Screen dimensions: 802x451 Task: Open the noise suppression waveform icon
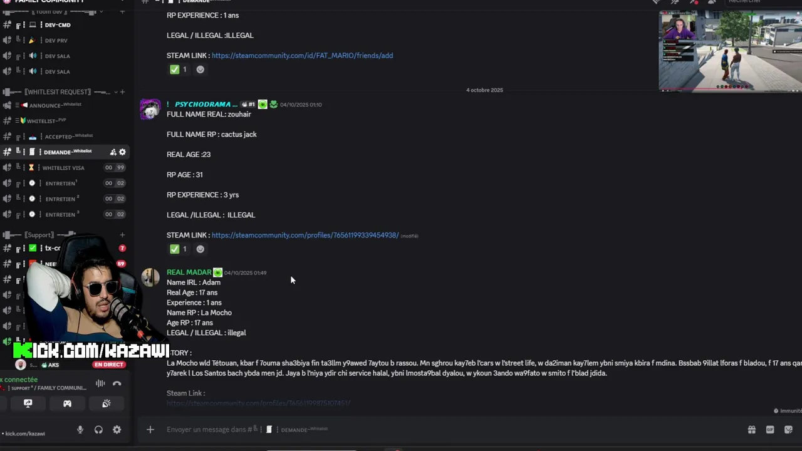(100, 383)
